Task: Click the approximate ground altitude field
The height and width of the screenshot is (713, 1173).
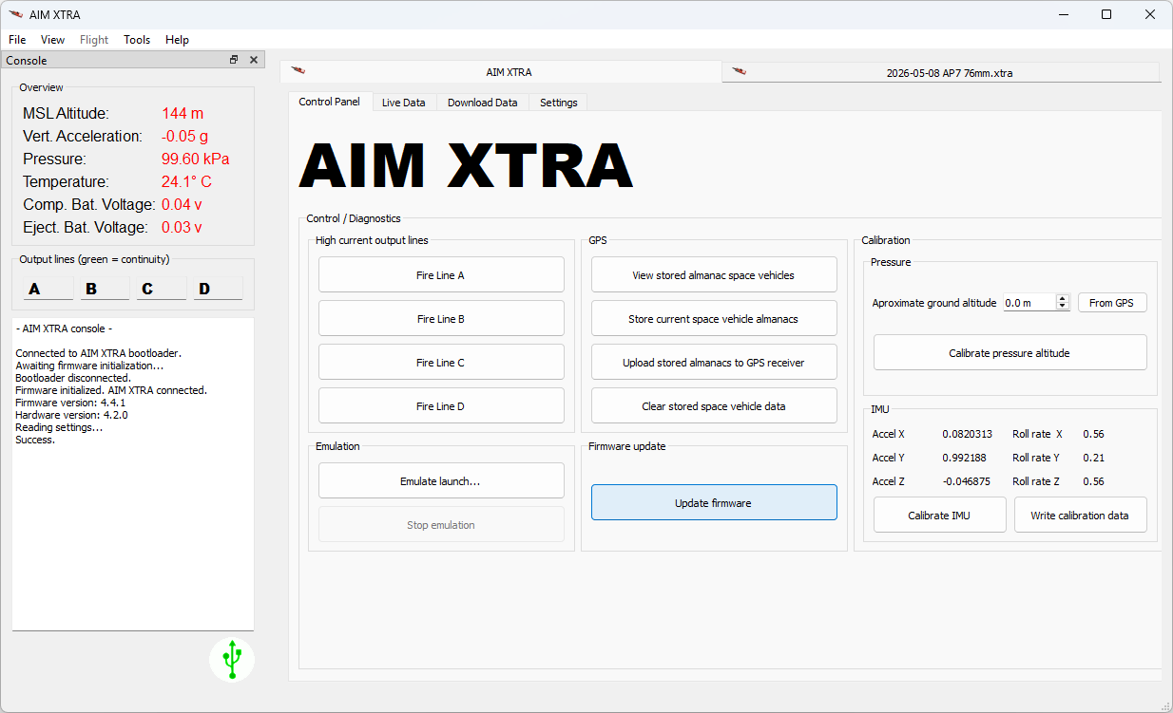Action: click(1029, 303)
